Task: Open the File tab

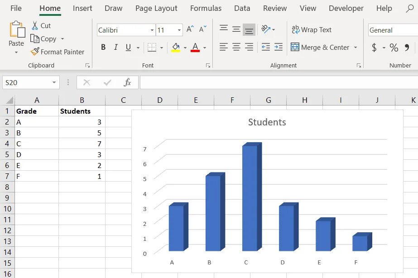Action: click(16, 8)
